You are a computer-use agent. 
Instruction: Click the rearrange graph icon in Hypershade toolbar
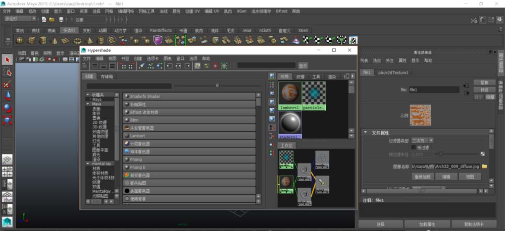150,66
